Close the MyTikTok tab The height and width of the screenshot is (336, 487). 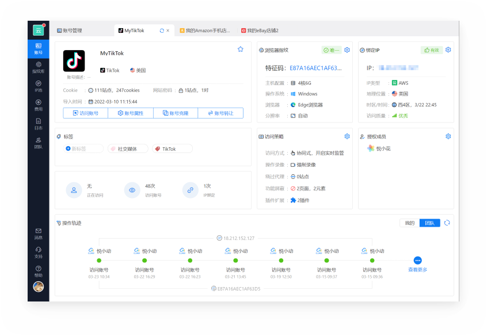tap(168, 30)
